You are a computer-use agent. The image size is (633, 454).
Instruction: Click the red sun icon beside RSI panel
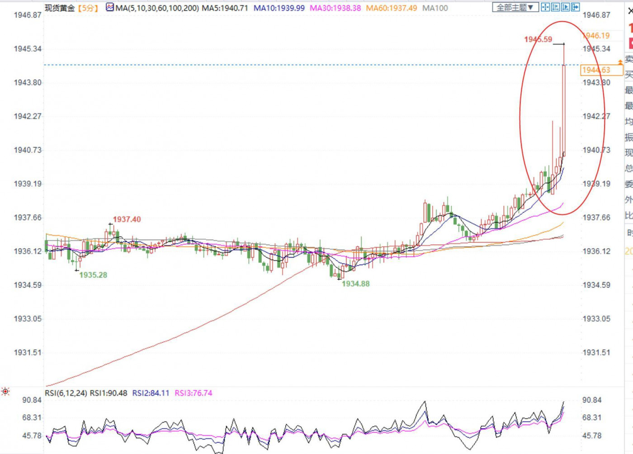[5, 391]
